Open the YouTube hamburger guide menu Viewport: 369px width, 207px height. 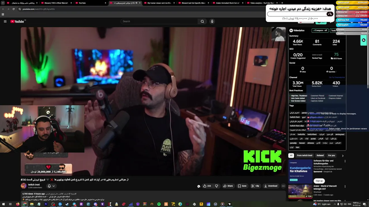click(5, 21)
